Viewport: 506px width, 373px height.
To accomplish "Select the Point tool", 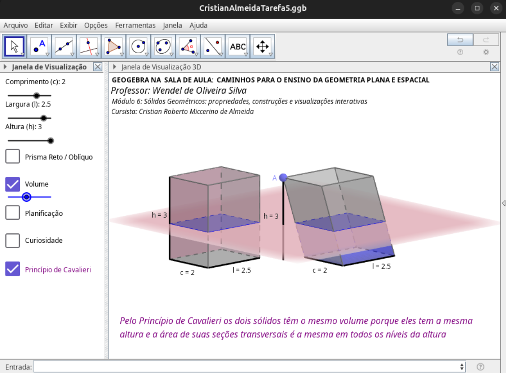I will pyautogui.click(x=39, y=46).
